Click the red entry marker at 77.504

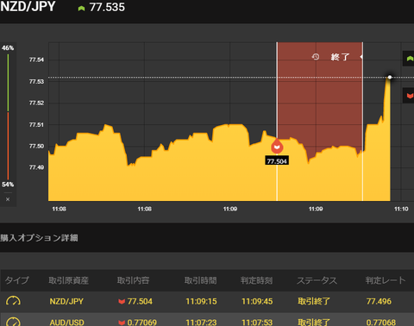[277, 147]
